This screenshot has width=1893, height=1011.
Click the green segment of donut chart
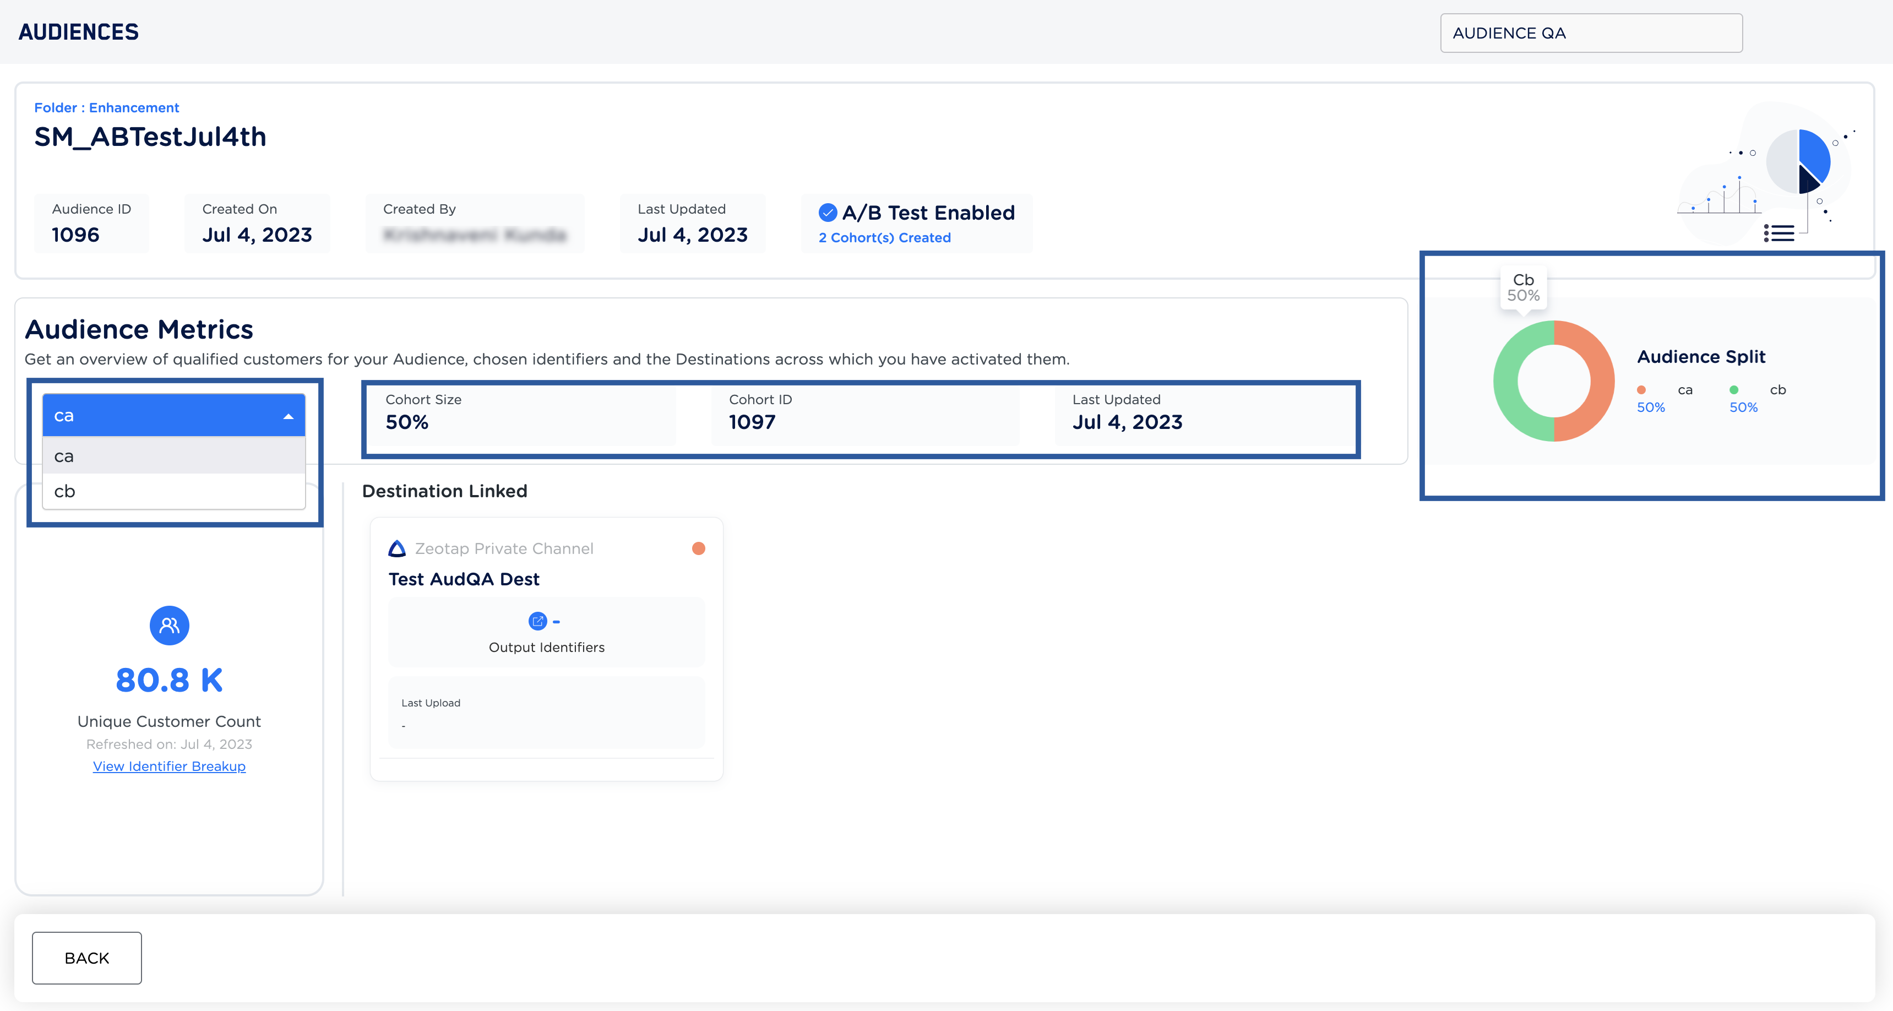pyautogui.click(x=1506, y=382)
